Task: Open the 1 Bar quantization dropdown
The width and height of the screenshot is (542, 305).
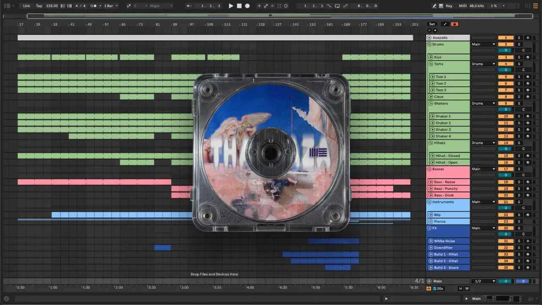Action: (111, 6)
